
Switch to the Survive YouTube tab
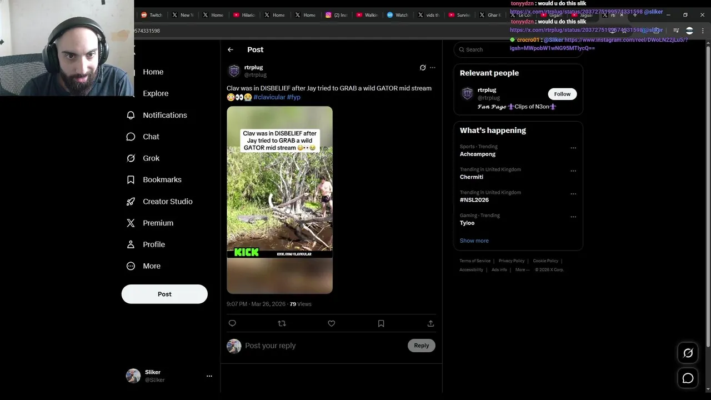[459, 15]
